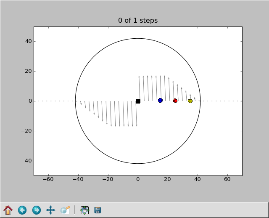Click the y-axis label '20'
The image size is (269, 218).
[x=29, y=71]
